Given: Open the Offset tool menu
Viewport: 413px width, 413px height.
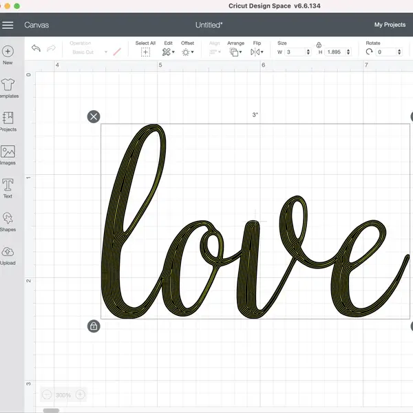Looking at the screenshot, I should (187, 52).
